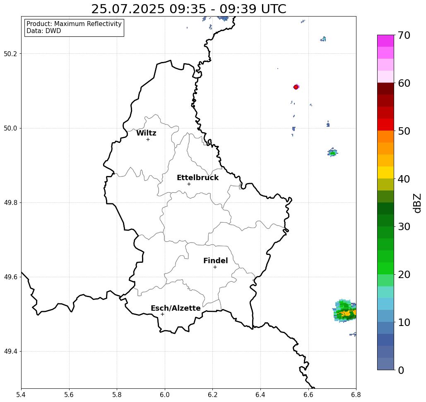
Task: Click the bright red 50 dBZ colorbar segment
Action: click(385, 125)
